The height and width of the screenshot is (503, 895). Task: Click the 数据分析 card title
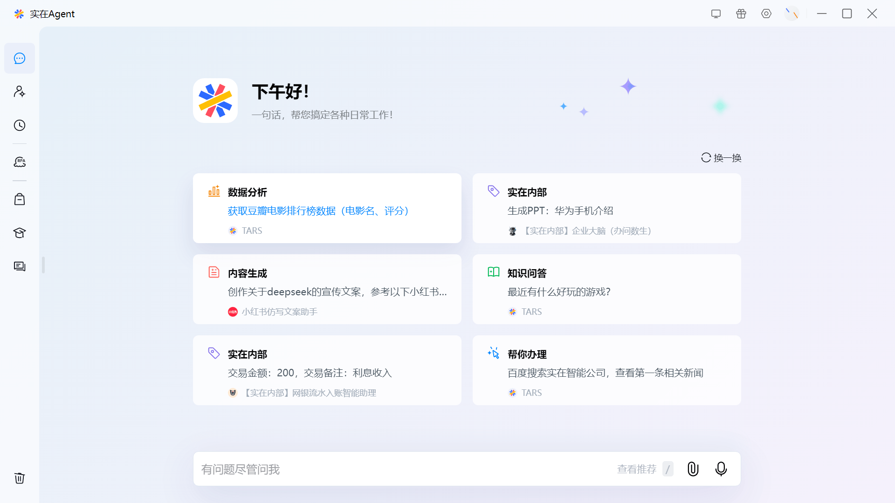247,192
